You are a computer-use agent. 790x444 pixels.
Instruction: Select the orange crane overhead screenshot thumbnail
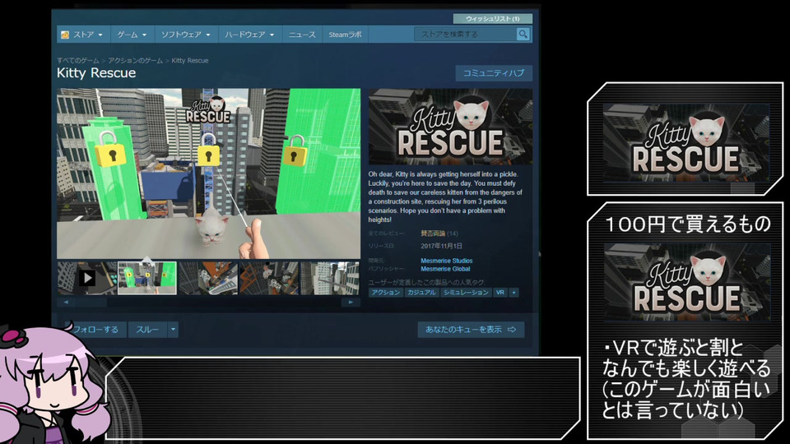click(x=208, y=278)
